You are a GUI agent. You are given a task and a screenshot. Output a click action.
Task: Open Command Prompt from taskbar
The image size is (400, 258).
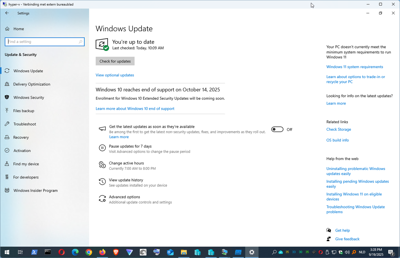pos(48,252)
